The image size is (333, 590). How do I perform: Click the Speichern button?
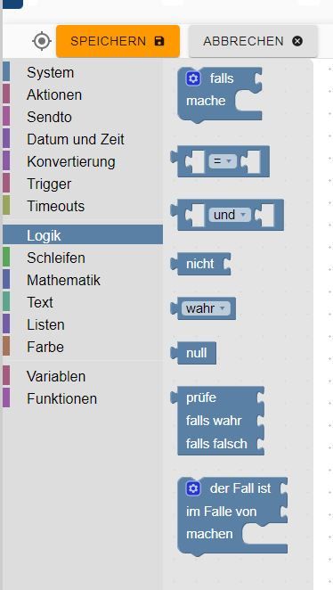pos(118,41)
